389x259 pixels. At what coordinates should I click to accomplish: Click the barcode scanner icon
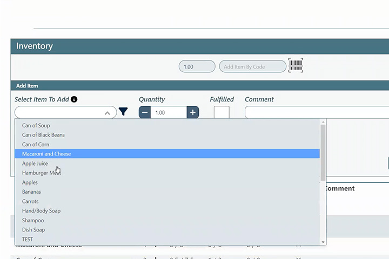coord(296,65)
